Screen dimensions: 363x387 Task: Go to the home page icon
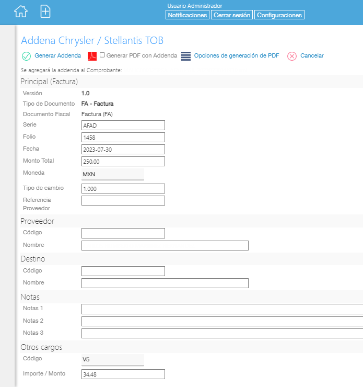pyautogui.click(x=21, y=12)
